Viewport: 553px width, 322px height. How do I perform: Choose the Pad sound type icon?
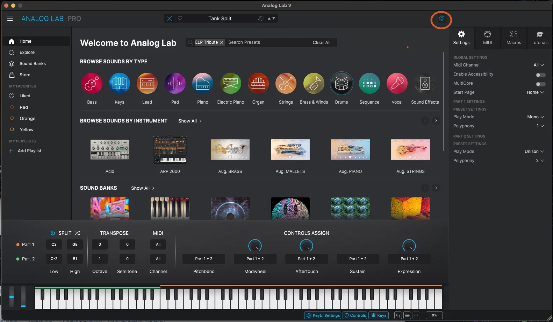coord(175,83)
